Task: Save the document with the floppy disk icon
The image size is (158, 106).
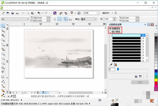Action: coord(12,13)
